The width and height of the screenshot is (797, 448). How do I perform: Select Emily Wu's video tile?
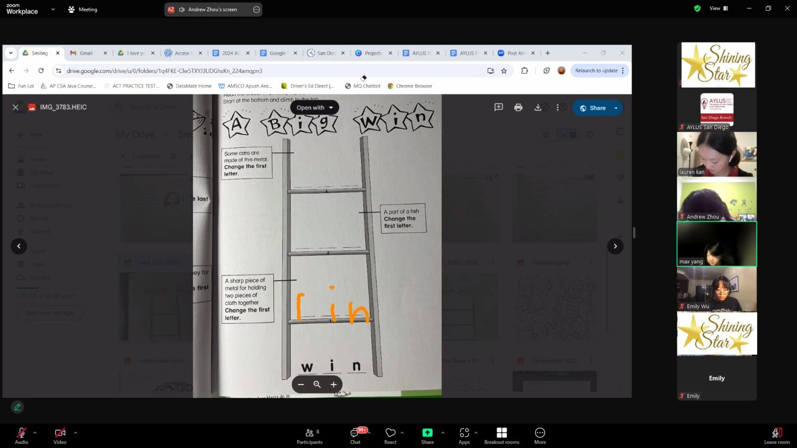click(x=717, y=289)
